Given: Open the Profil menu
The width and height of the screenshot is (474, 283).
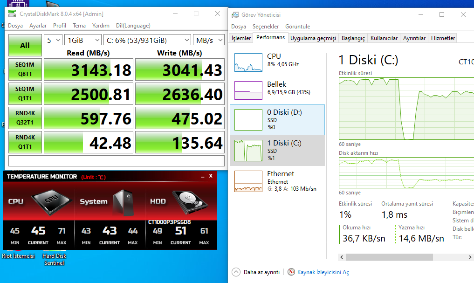Looking at the screenshot, I should pyautogui.click(x=60, y=26).
